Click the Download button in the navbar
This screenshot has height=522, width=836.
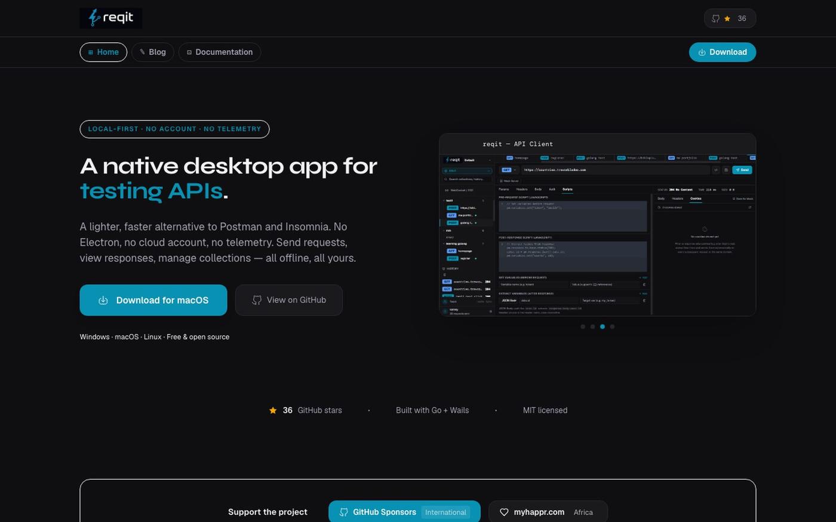(x=723, y=52)
